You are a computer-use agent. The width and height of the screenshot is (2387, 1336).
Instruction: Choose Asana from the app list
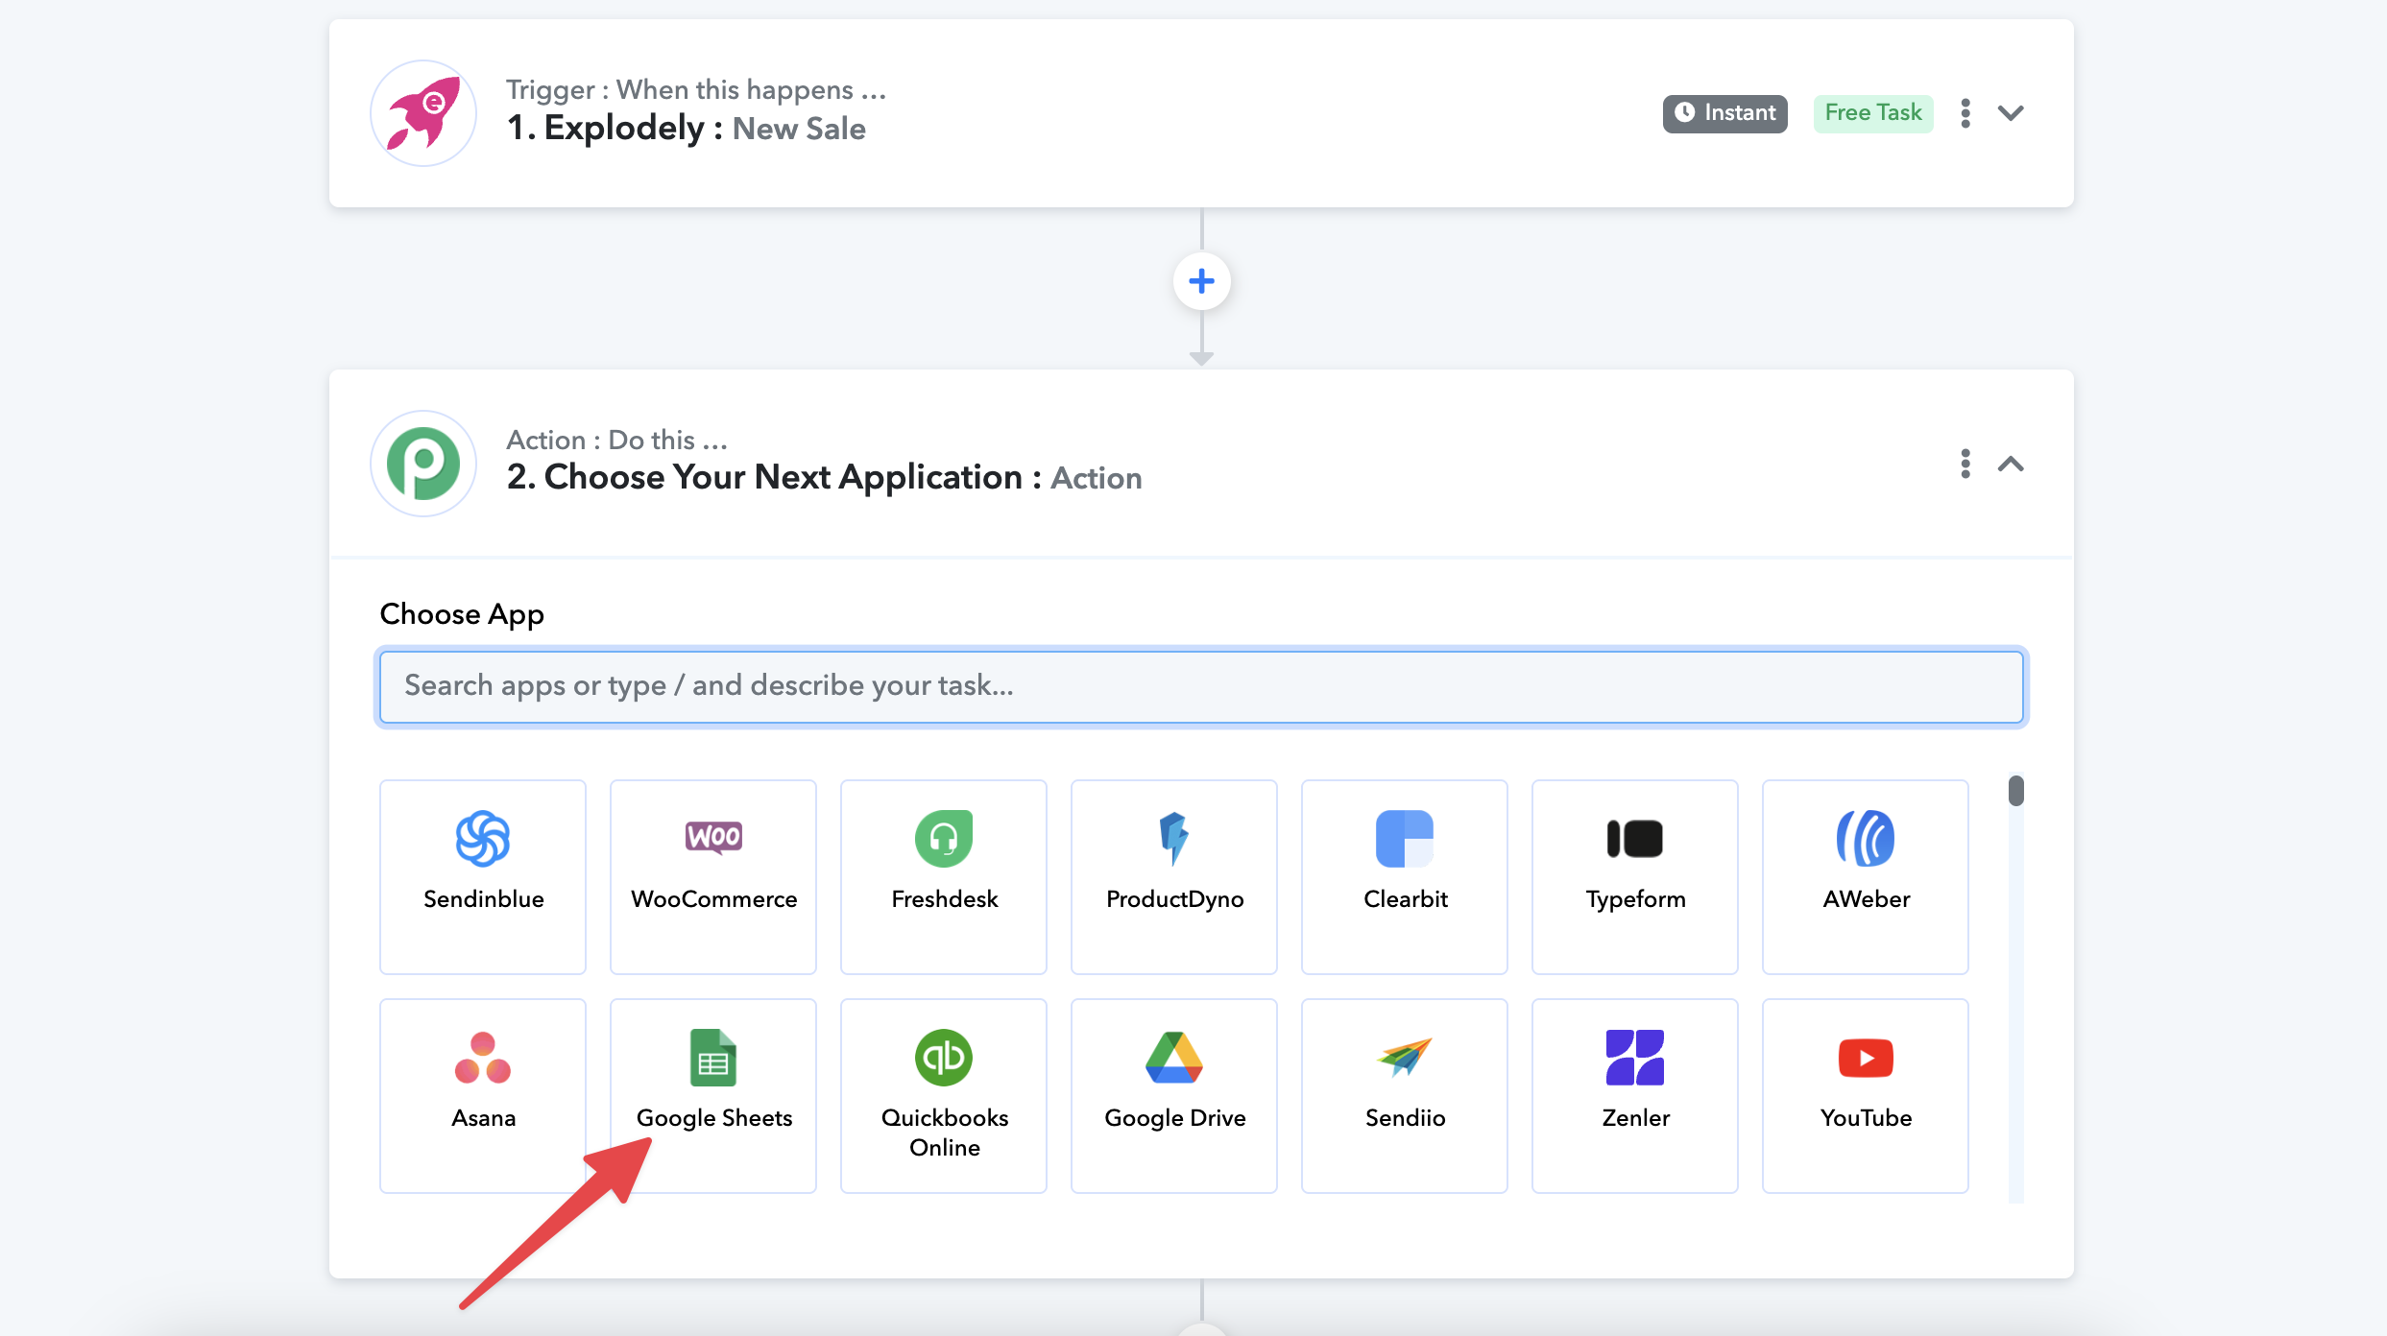click(x=483, y=1094)
